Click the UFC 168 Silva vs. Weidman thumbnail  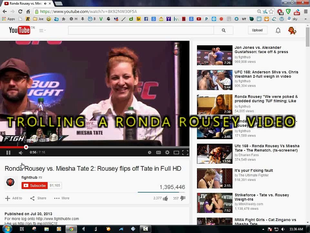[x=214, y=80]
